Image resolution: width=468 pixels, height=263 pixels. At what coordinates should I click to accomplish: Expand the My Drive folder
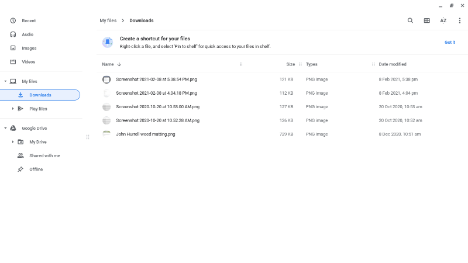12,142
